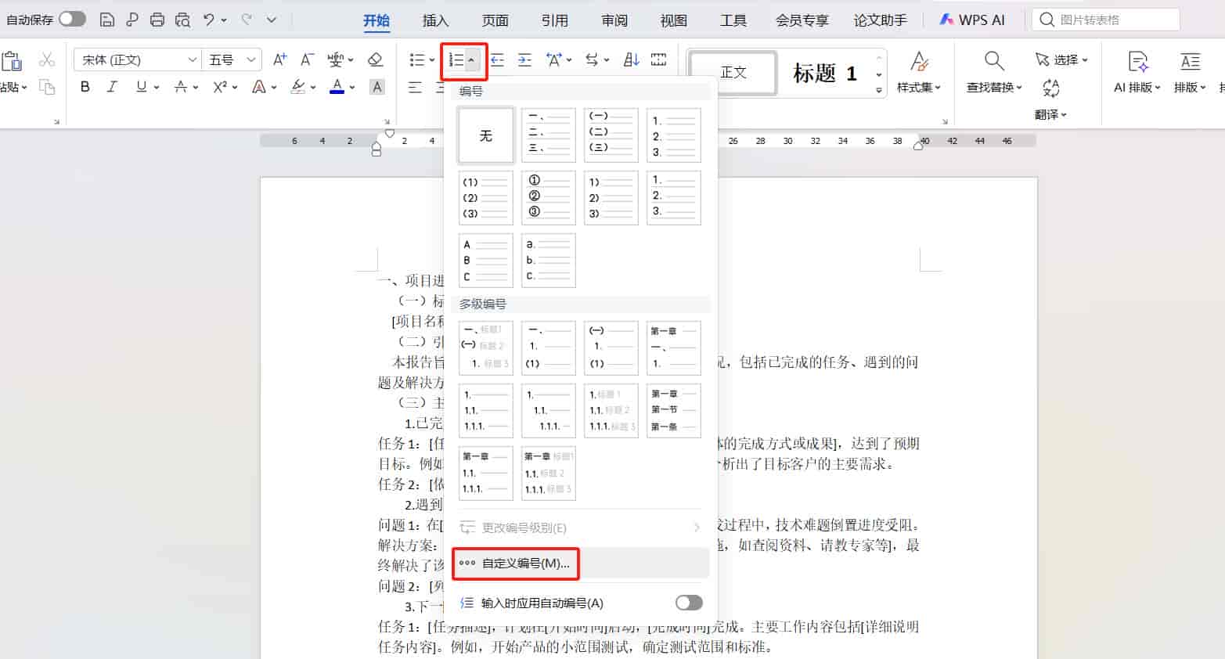Switch to the 工具 tab
The height and width of the screenshot is (659, 1225).
coord(733,20)
